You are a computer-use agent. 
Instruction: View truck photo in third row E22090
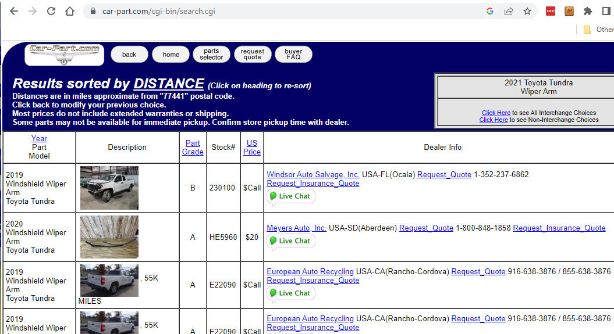tap(109, 281)
